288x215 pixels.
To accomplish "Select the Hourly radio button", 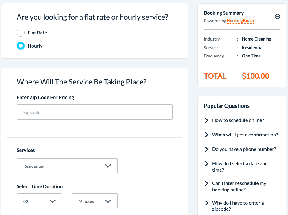I will [21, 46].
